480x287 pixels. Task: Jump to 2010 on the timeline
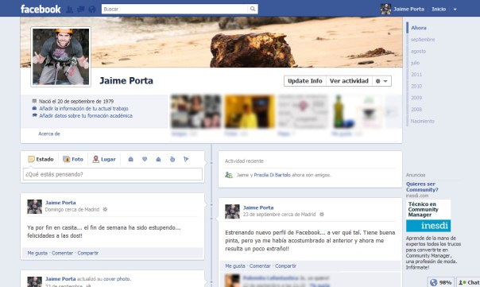coord(416,86)
